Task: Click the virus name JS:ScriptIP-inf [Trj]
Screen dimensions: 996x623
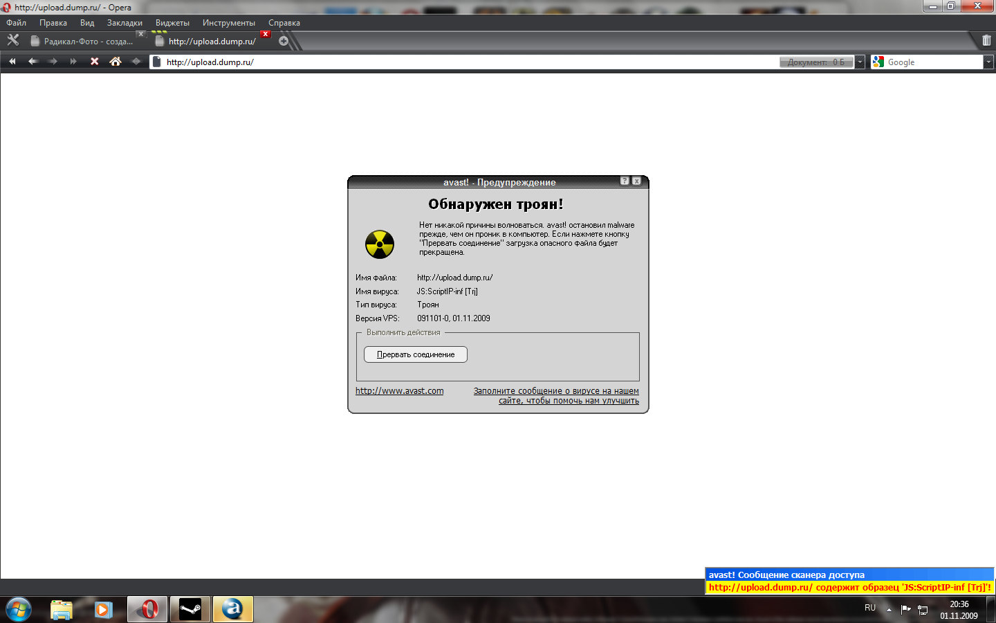Action: (x=447, y=291)
